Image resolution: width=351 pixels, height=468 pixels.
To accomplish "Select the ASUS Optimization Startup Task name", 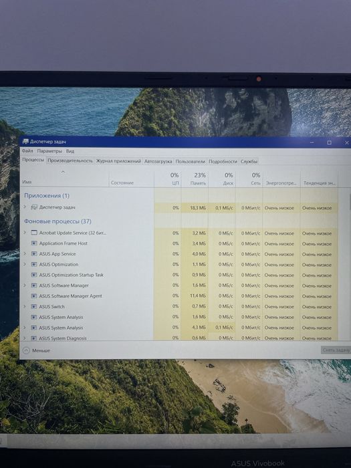I will pyautogui.click(x=72, y=275).
